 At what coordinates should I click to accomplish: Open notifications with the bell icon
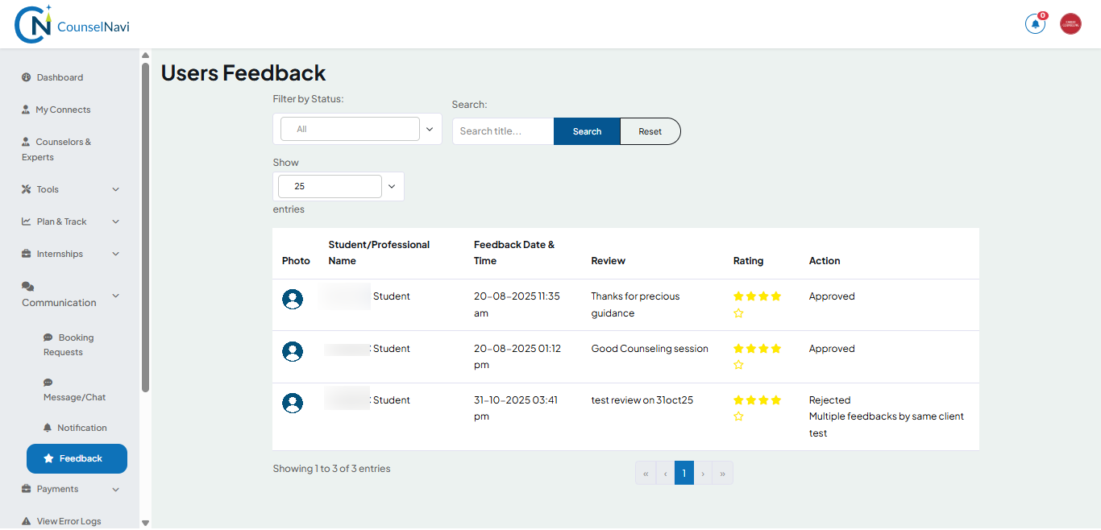pyautogui.click(x=1035, y=23)
